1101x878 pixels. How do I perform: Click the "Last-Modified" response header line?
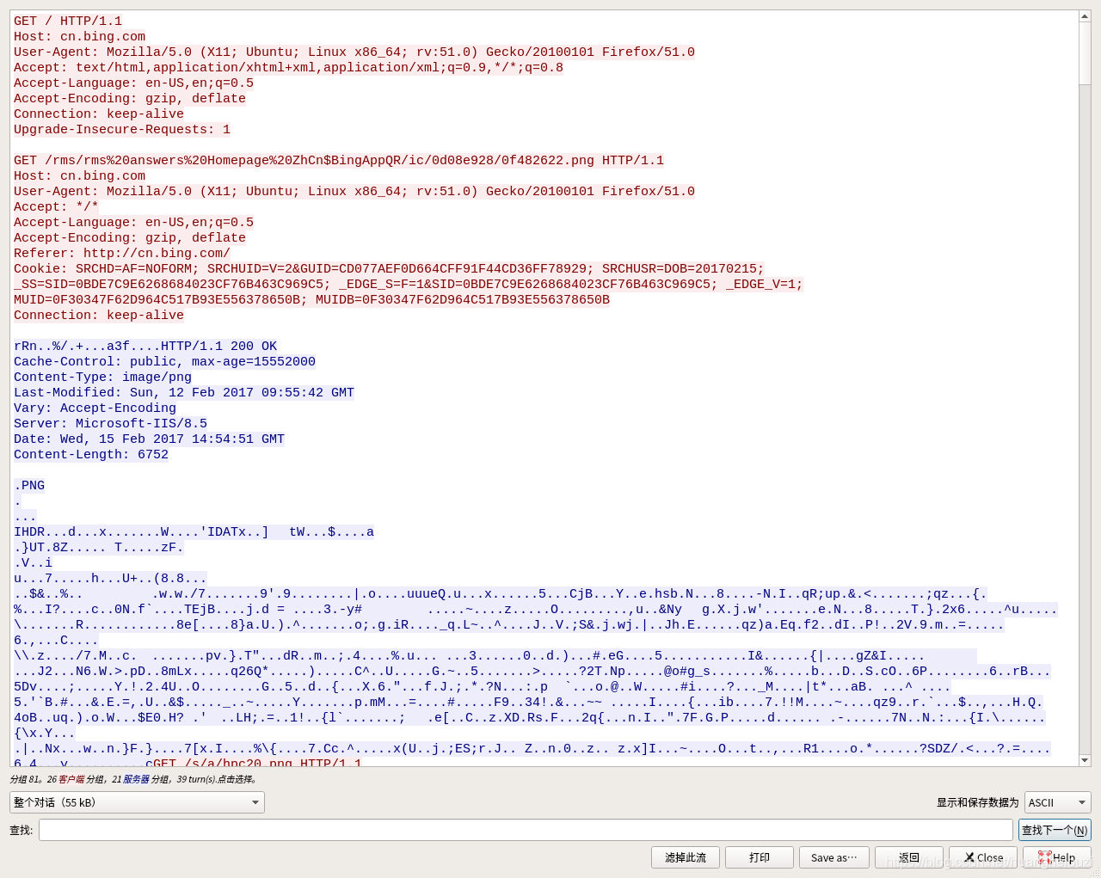[184, 392]
